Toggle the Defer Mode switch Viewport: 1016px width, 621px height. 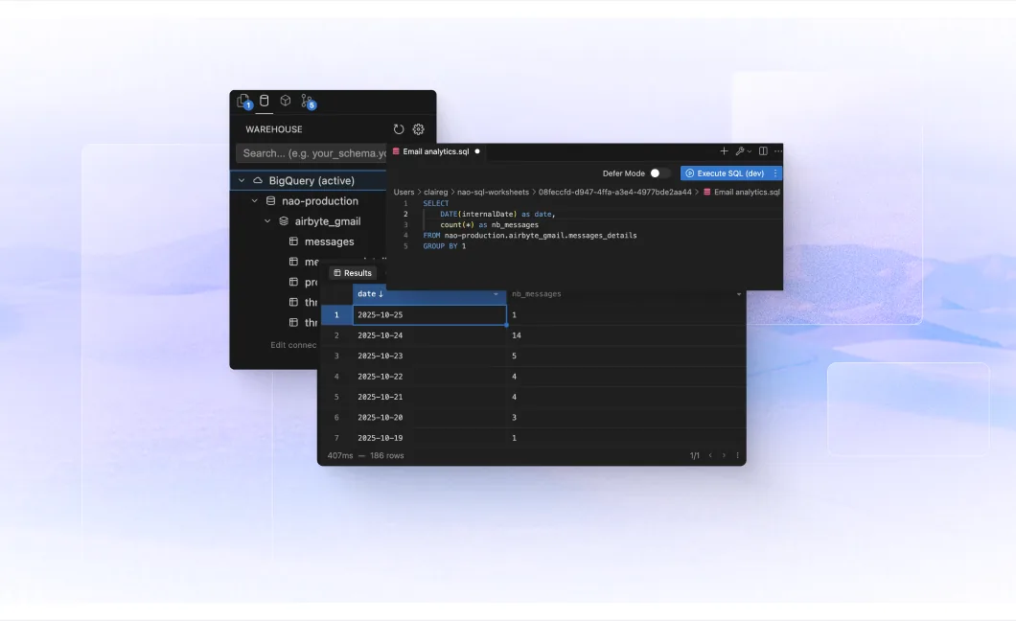(x=659, y=172)
